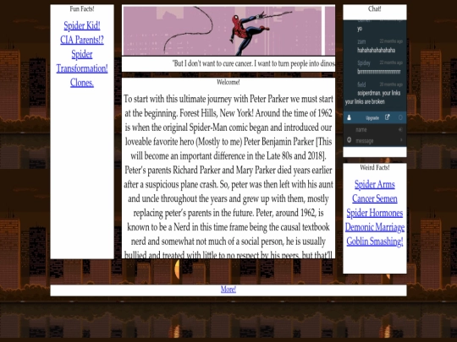The height and width of the screenshot is (342, 457).
Task: Click the login arrow icon next to name
Action: 400,130
